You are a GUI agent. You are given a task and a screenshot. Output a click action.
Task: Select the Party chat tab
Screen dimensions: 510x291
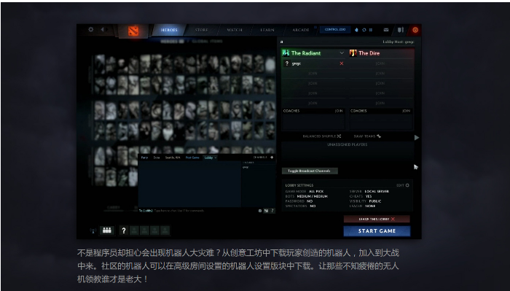[144, 158]
